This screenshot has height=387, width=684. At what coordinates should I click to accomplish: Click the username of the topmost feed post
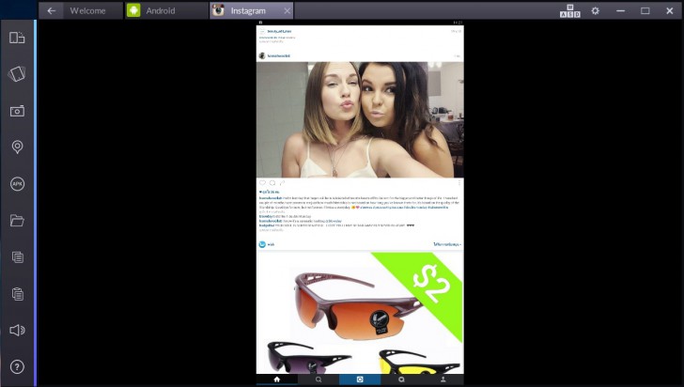point(279,31)
